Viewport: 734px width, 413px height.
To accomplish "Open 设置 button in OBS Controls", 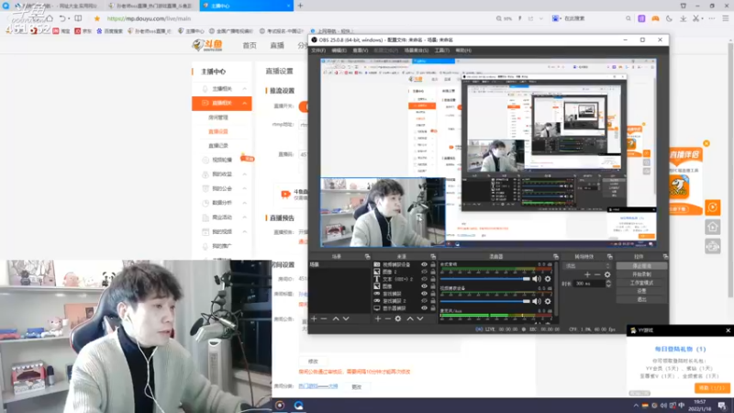I will [641, 291].
